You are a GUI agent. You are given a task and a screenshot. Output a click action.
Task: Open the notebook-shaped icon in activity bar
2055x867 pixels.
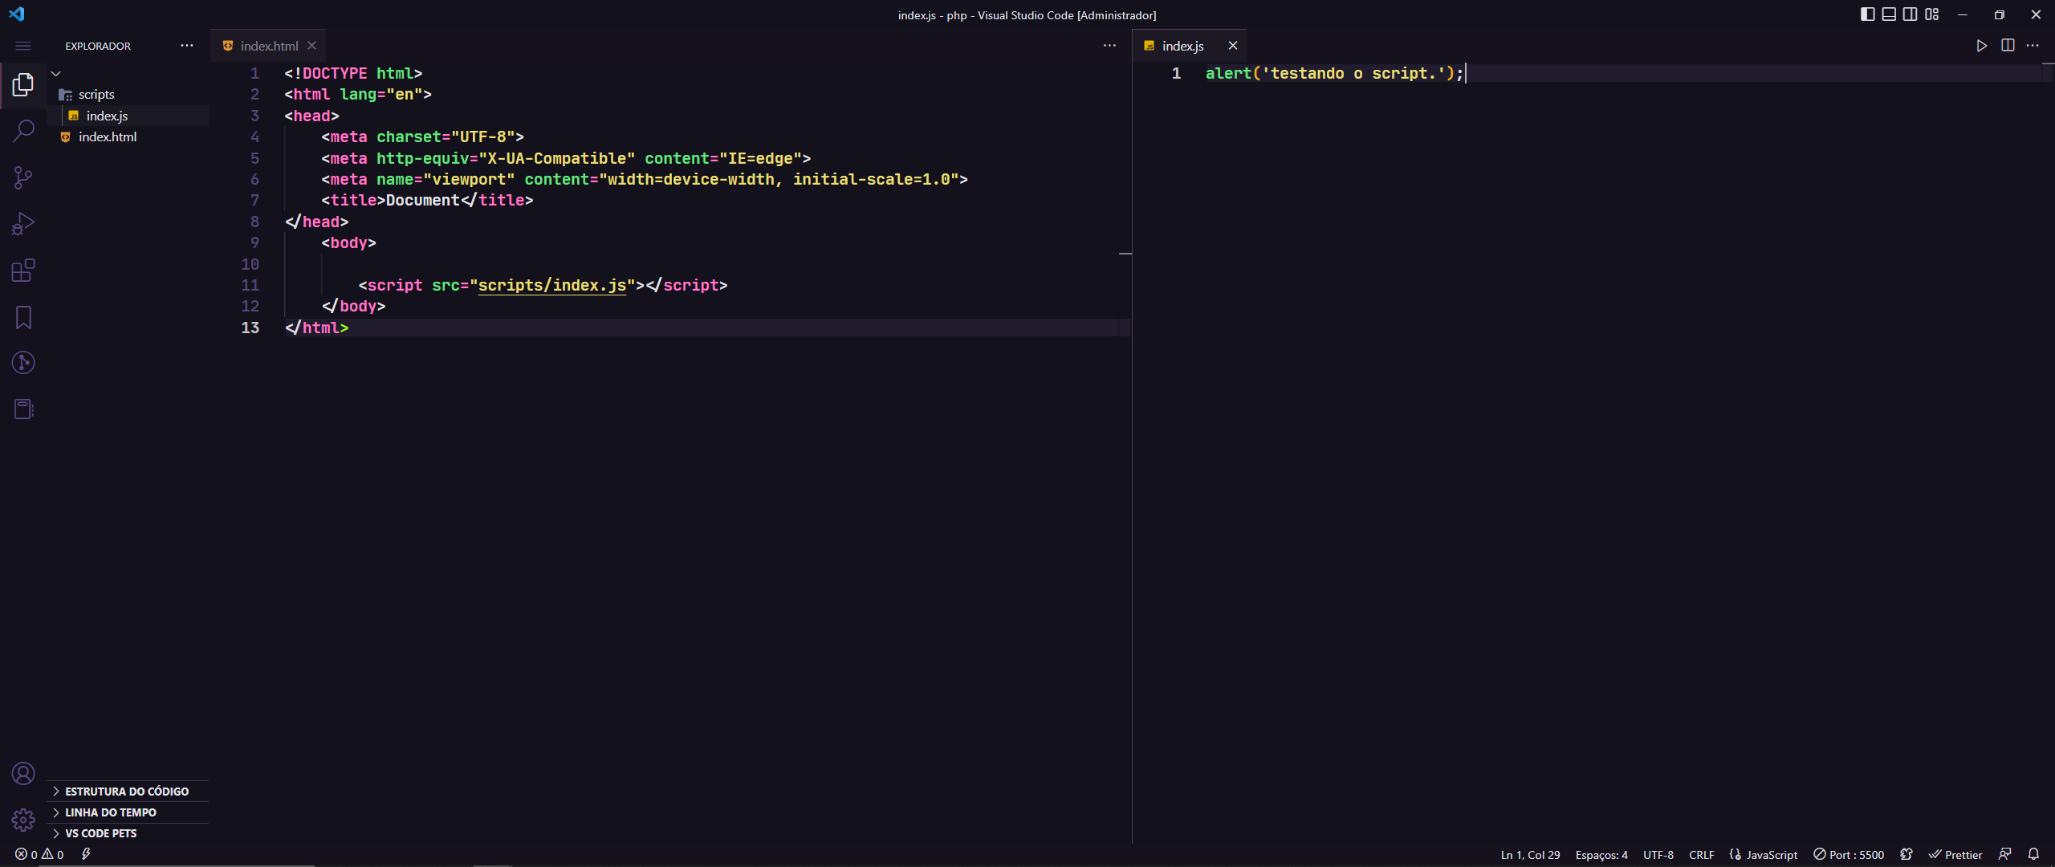click(23, 409)
